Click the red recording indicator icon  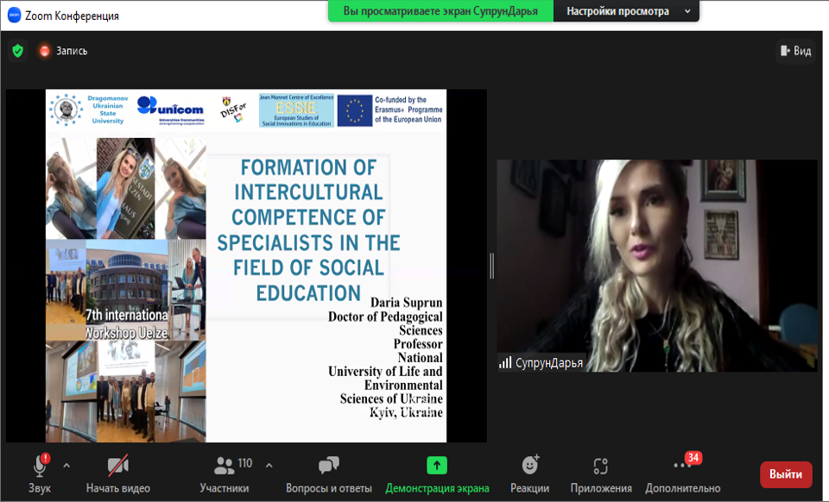click(x=45, y=51)
